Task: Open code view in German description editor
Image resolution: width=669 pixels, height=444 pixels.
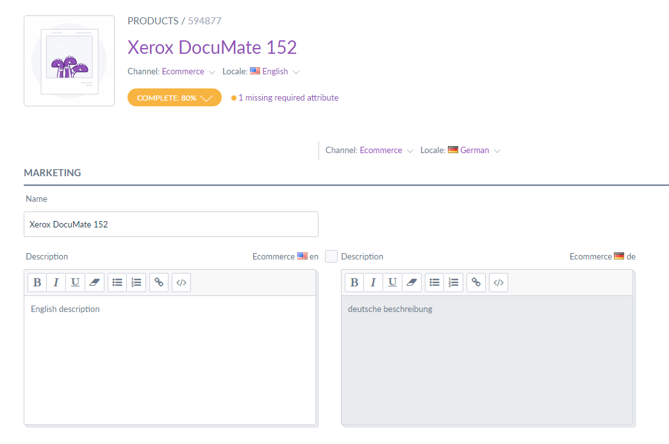Action: click(x=499, y=283)
